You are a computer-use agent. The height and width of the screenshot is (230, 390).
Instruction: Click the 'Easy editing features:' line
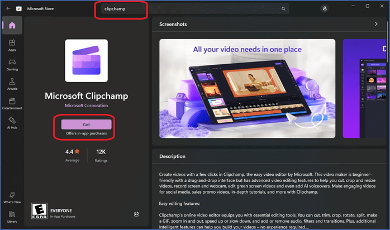pyautogui.click(x=179, y=204)
